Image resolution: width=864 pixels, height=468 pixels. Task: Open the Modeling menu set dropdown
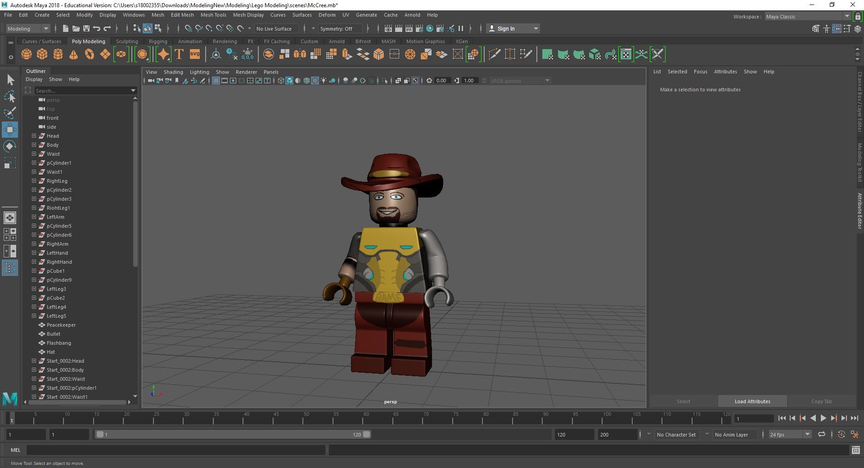point(28,29)
